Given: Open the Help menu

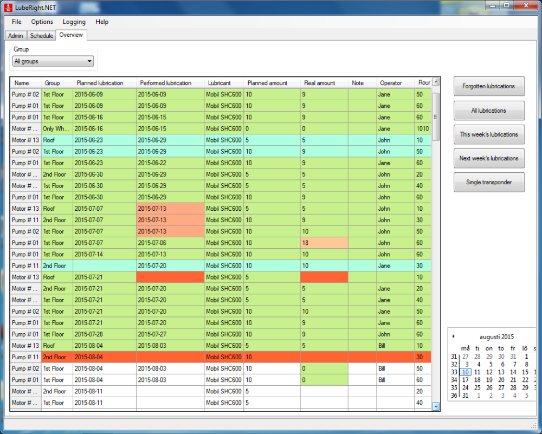Looking at the screenshot, I should [x=102, y=22].
